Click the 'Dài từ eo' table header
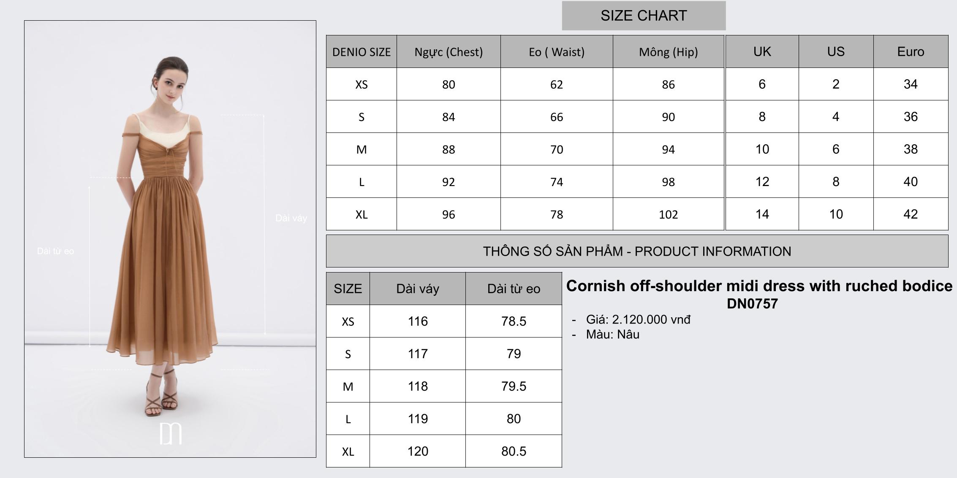 [x=514, y=289]
